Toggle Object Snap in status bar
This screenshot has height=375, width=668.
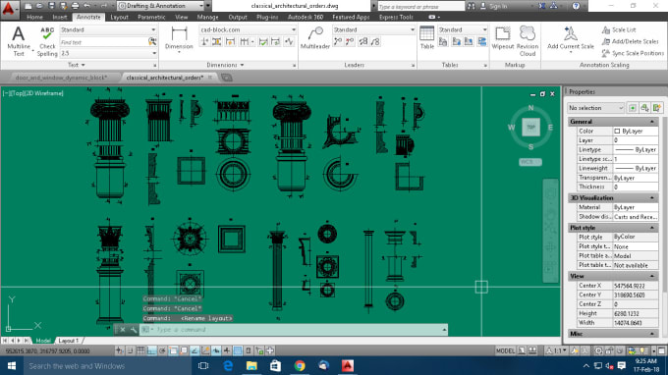[x=173, y=350]
